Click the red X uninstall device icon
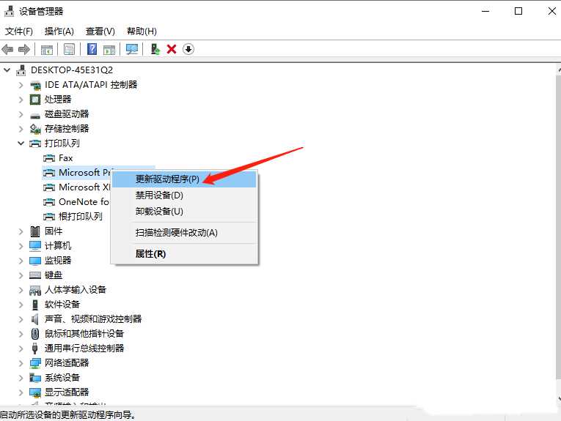Screen dimensions: 561x421 pos(172,49)
